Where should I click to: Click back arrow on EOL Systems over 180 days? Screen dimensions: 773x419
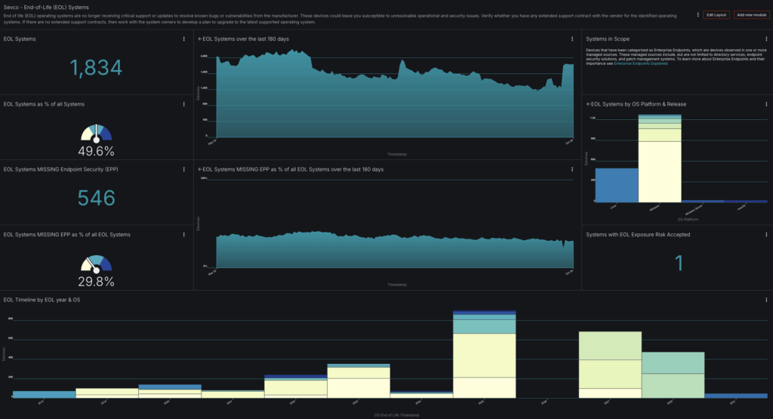(200, 39)
